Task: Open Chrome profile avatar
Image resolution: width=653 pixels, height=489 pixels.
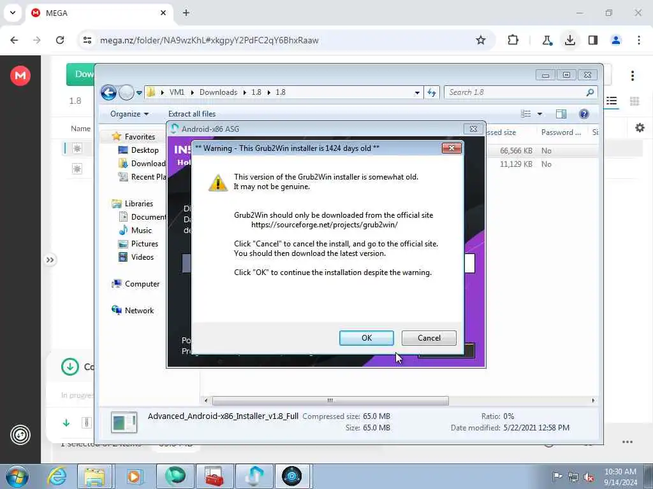Action: point(616,40)
